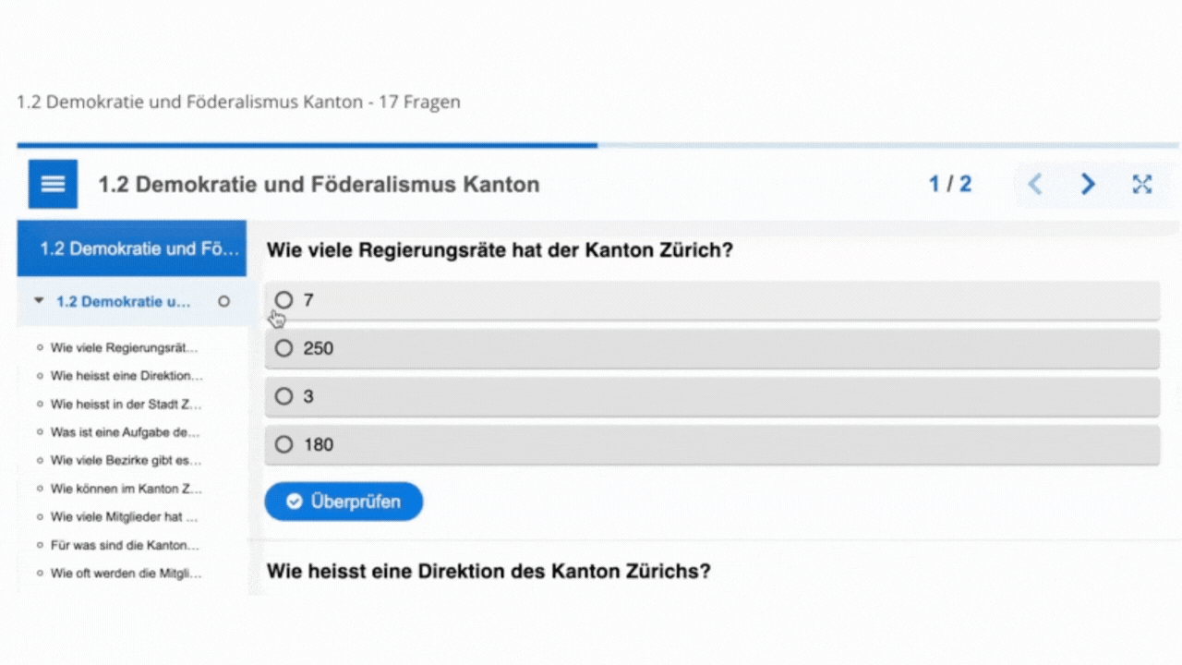Open question 'Wie viele Regierungsrät…' in sidebar
This screenshot has height=665, width=1182.
pyautogui.click(x=124, y=348)
